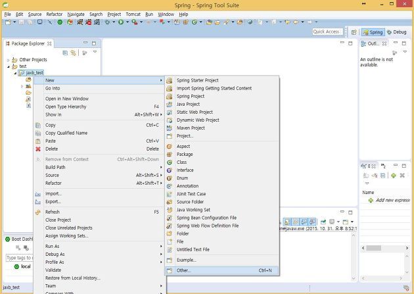
Task: Click the Maven Project icon in submenu
Action: 170,128
